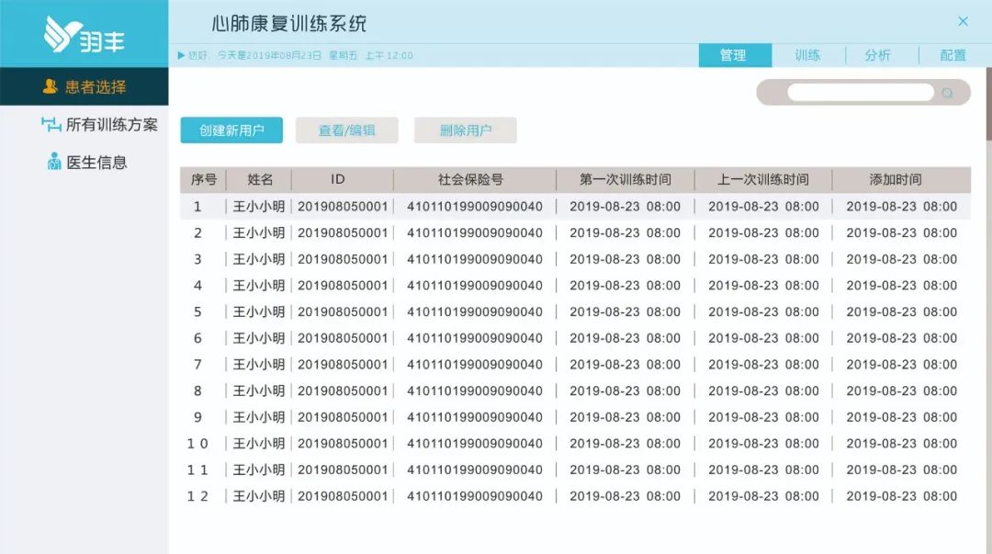Click the 查看/编辑 button

(x=346, y=130)
